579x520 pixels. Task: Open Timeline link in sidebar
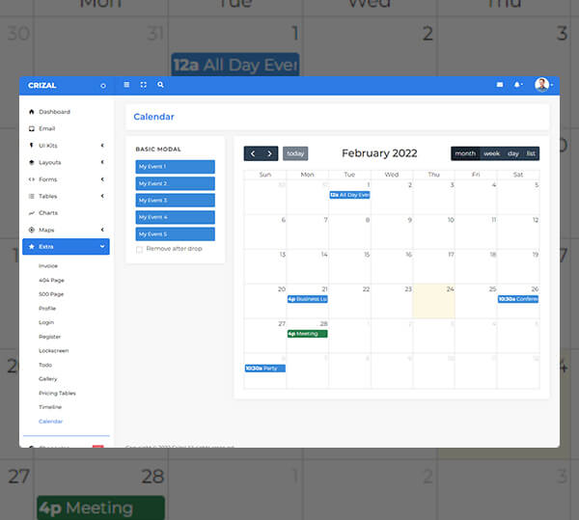click(x=50, y=407)
